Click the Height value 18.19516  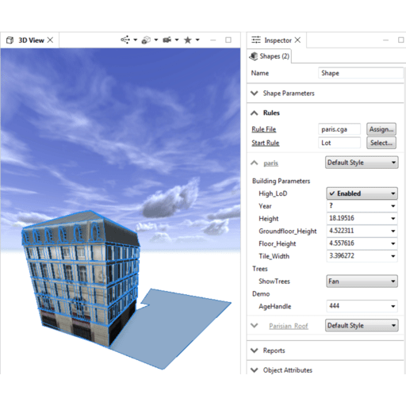click(x=342, y=218)
